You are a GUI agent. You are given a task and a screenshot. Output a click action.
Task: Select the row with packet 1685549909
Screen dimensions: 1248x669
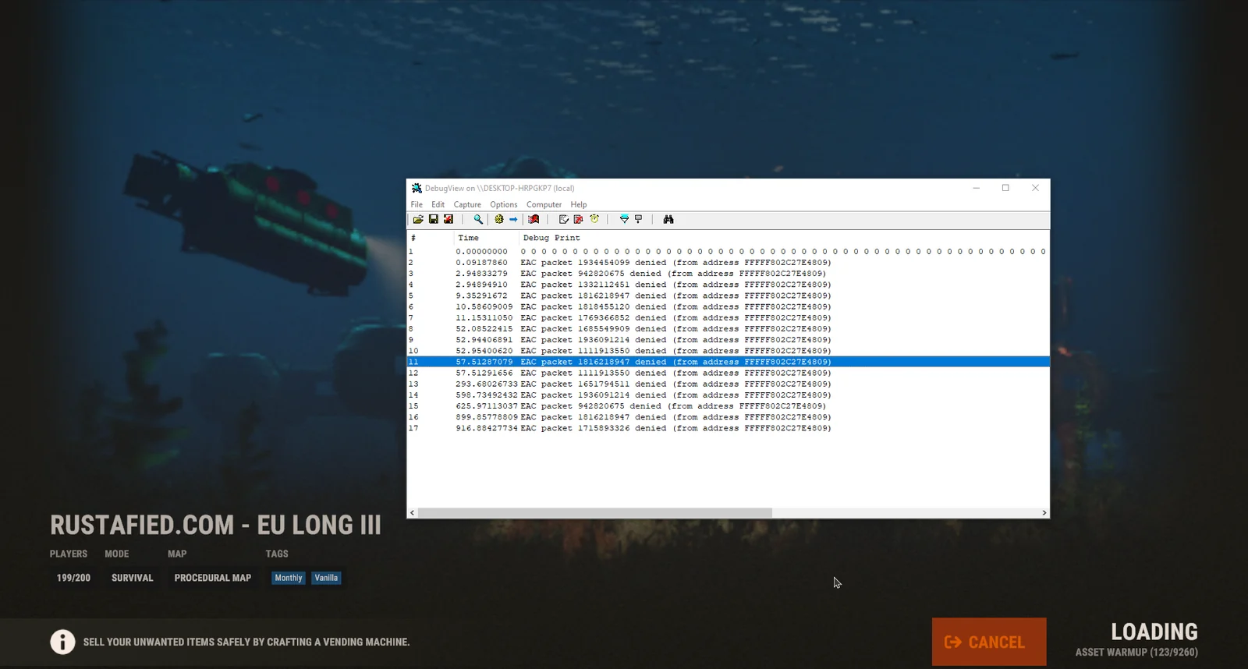(x=729, y=329)
